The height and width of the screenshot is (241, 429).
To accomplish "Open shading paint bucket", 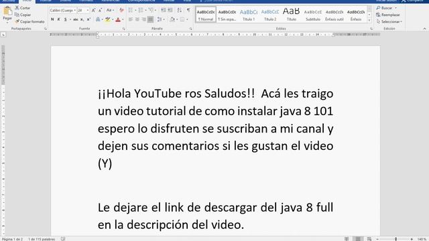I will click(x=172, y=19).
